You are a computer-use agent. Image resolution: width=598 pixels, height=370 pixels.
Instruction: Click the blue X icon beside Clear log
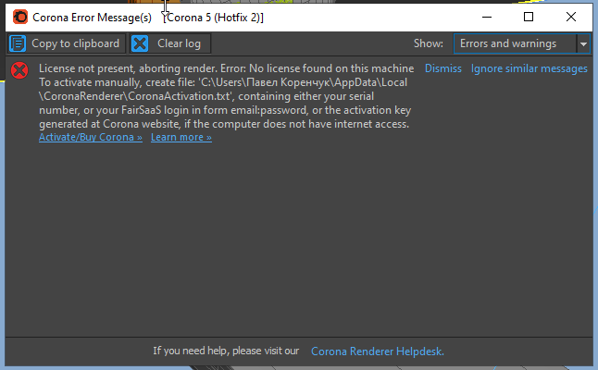140,43
